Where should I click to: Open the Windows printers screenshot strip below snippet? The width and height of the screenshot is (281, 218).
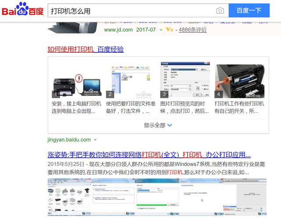coord(157,197)
